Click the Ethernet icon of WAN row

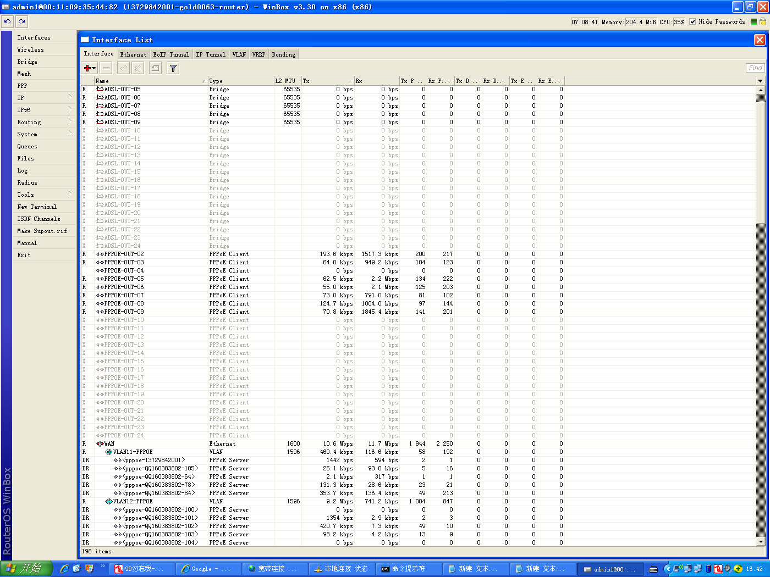coord(100,443)
